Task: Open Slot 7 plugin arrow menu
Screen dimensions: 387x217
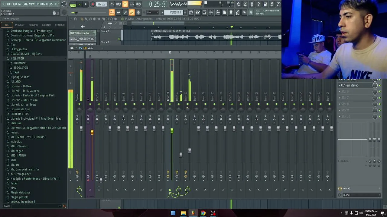Action: point(339,98)
